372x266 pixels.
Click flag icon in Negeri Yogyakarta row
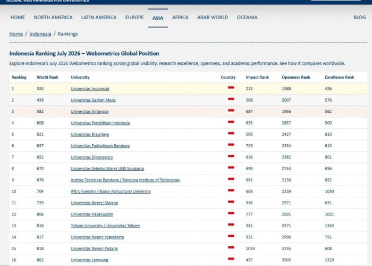231,237
